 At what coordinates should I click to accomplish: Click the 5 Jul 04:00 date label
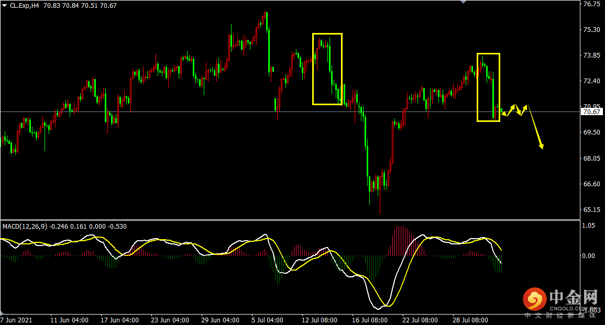pyautogui.click(x=267, y=320)
